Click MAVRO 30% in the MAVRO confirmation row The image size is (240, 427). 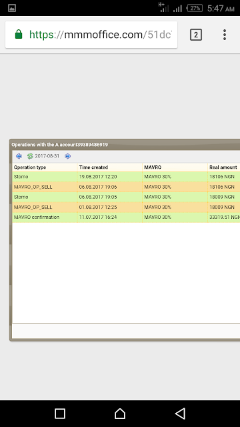click(x=175, y=218)
